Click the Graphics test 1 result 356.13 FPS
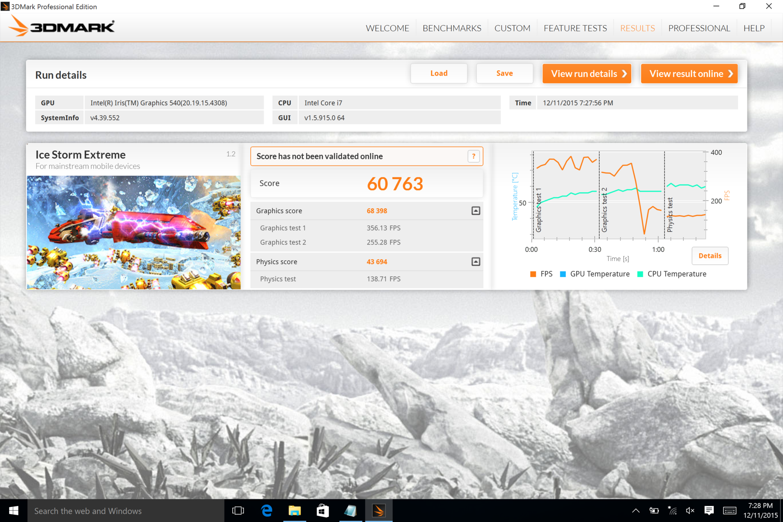 (x=384, y=228)
